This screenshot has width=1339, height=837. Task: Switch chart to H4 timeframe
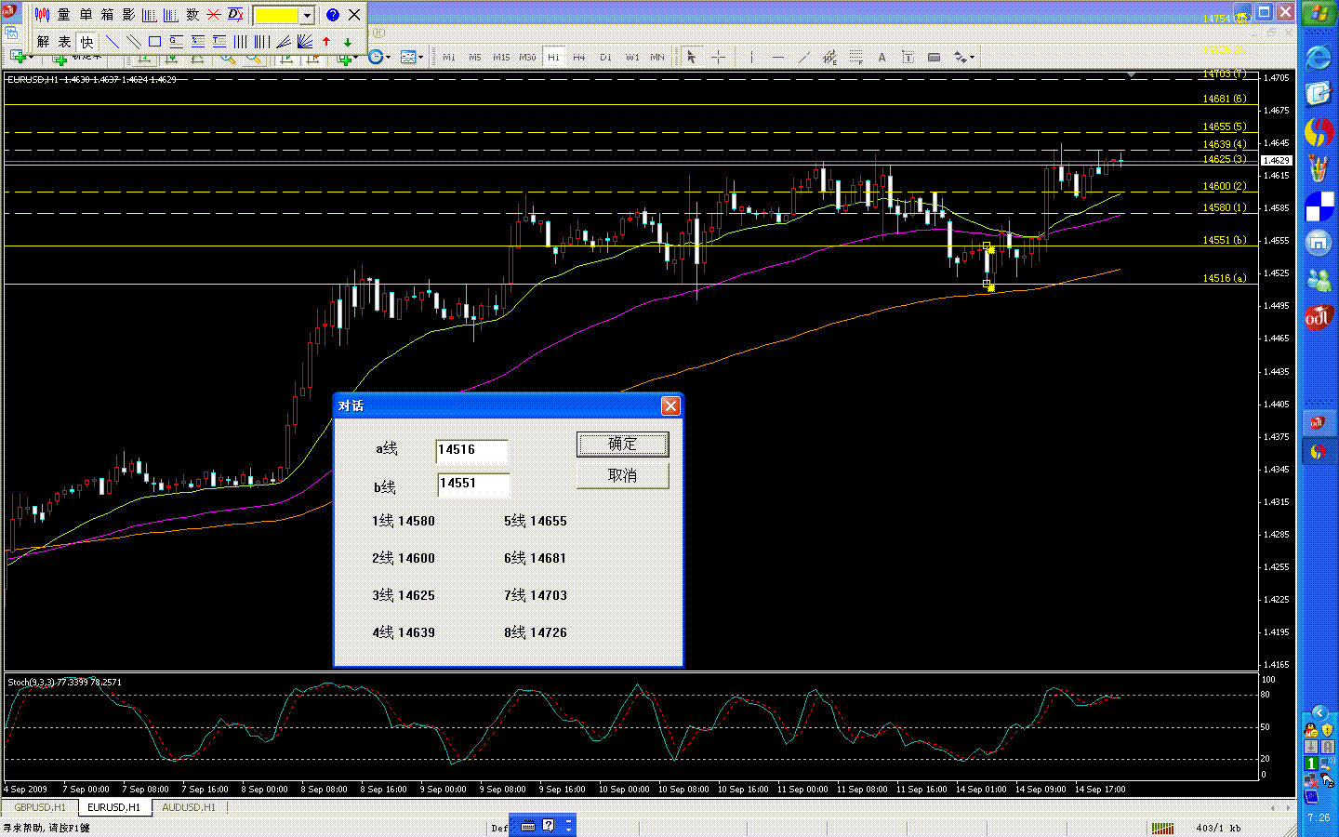(579, 58)
